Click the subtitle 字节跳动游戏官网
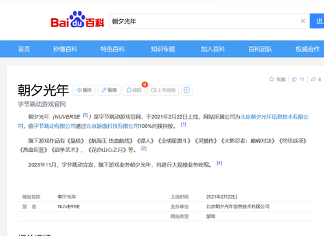324x236 pixels. point(41,104)
